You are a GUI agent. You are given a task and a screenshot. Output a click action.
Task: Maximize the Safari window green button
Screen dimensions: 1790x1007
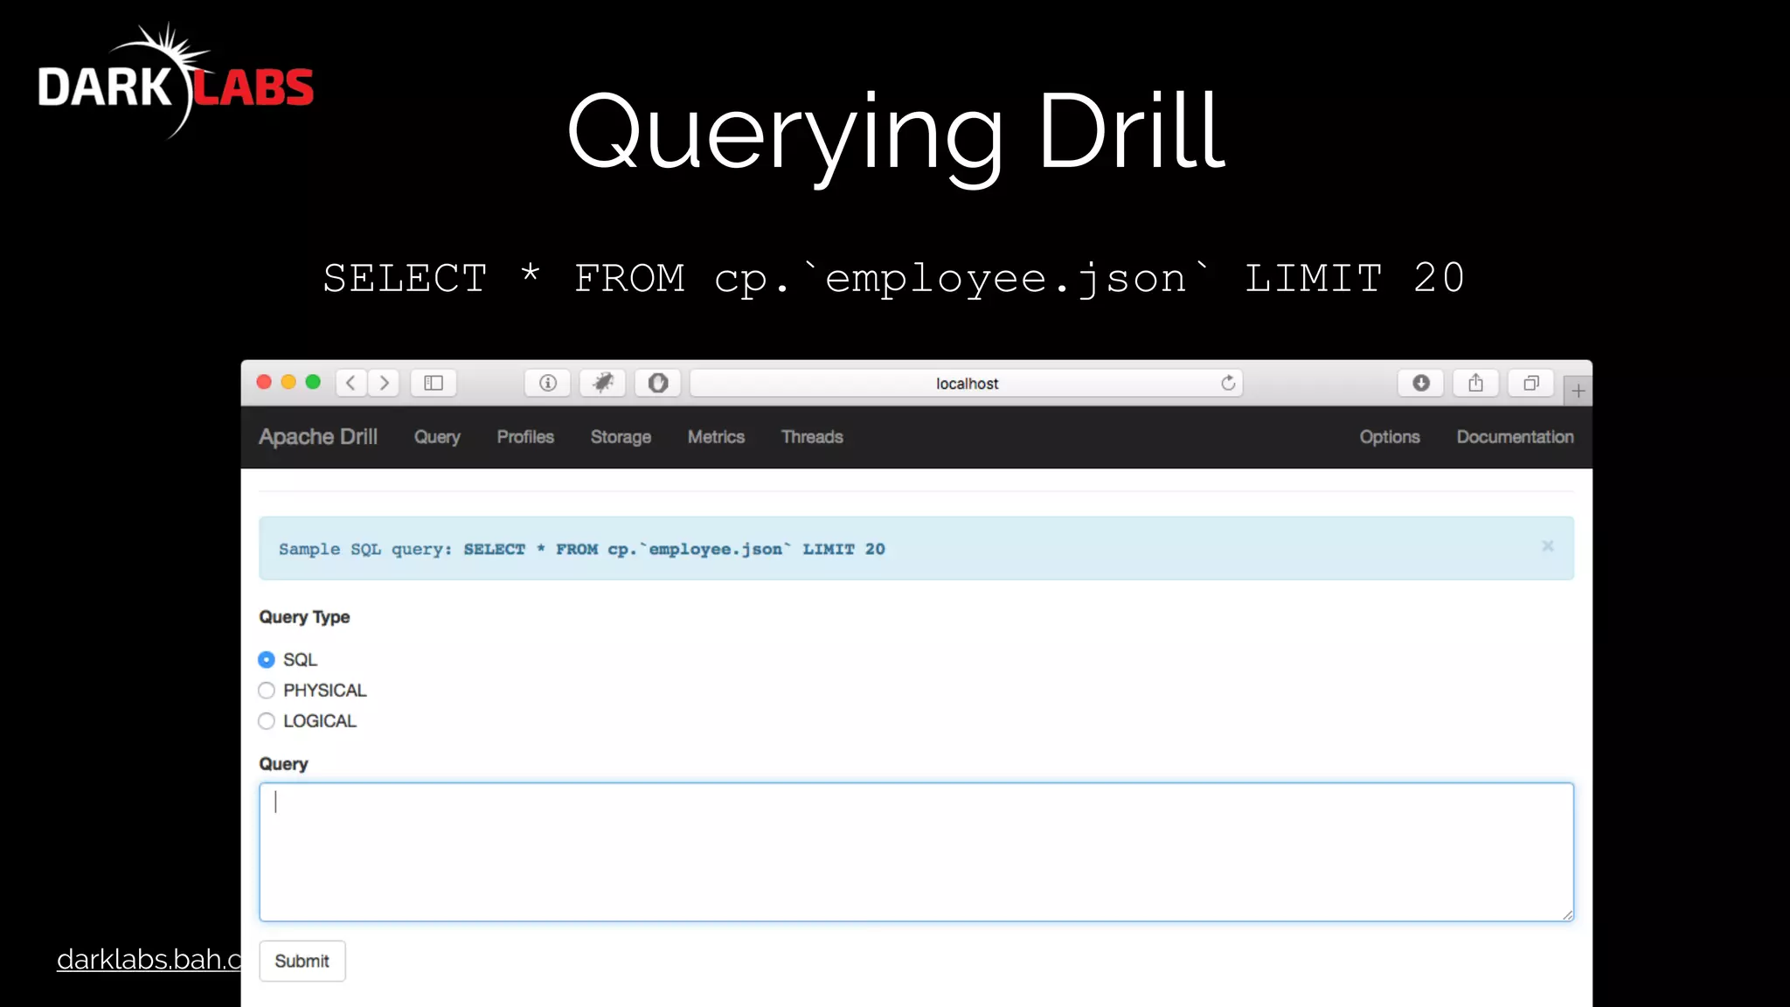313,382
